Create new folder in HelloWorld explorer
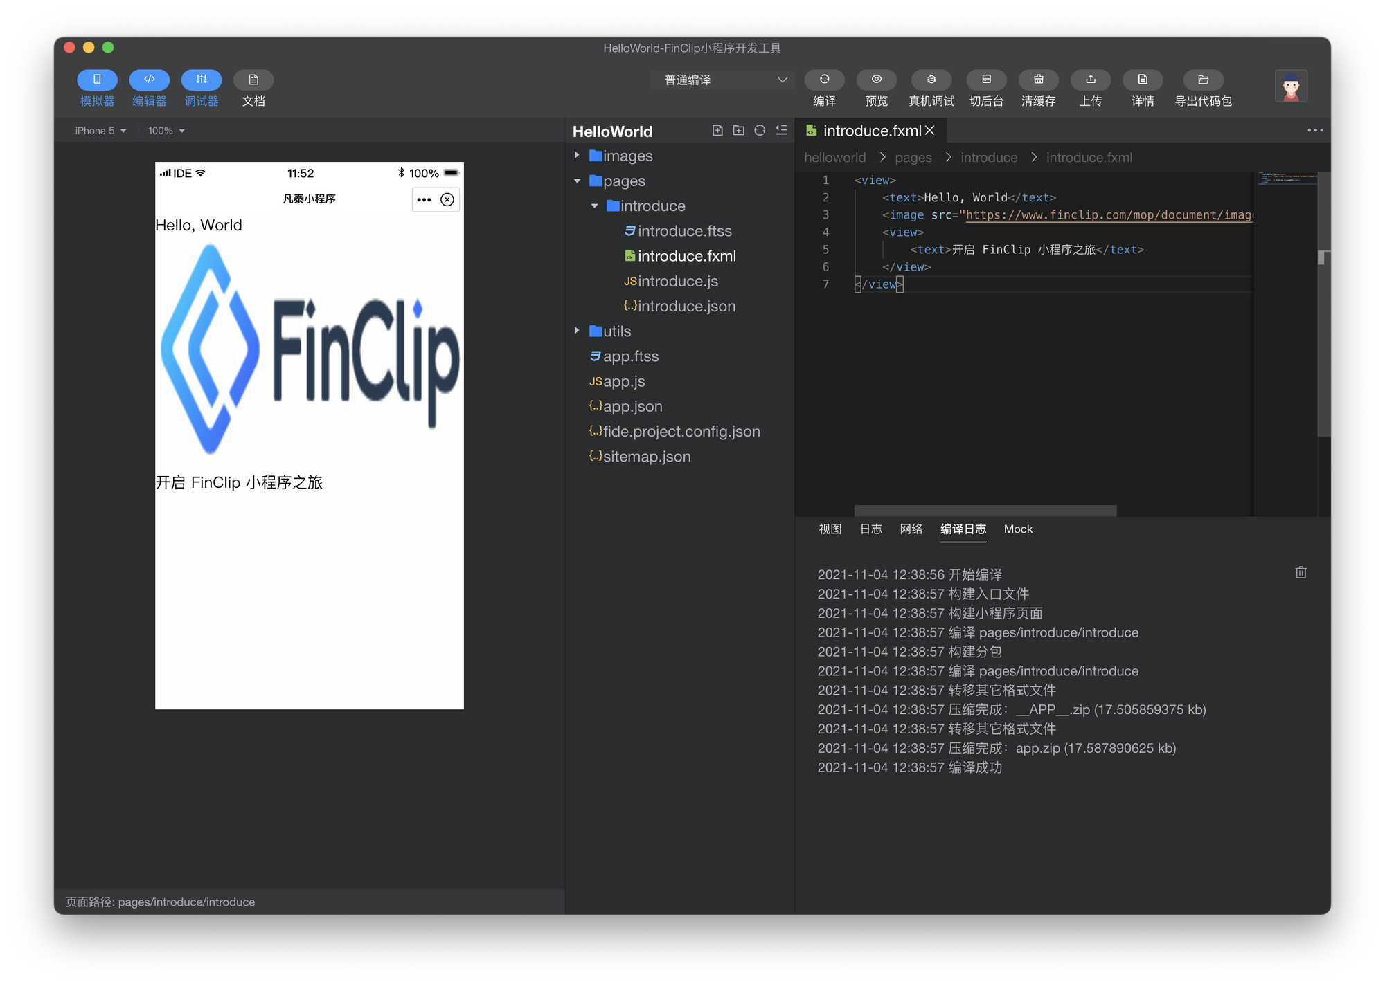The height and width of the screenshot is (986, 1385). click(x=739, y=130)
